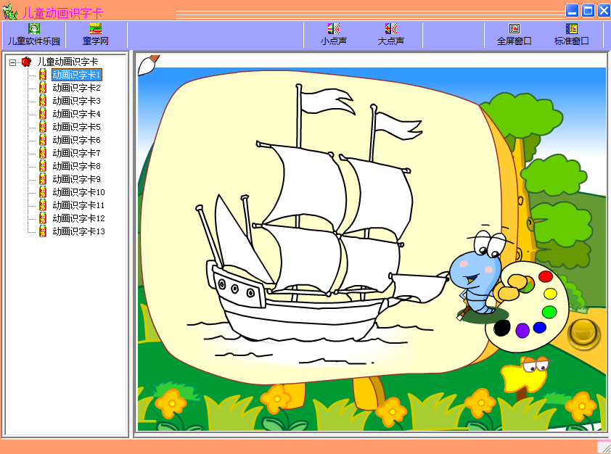
Task: Select 动画识字卡5 in tree
Action: 77,127
